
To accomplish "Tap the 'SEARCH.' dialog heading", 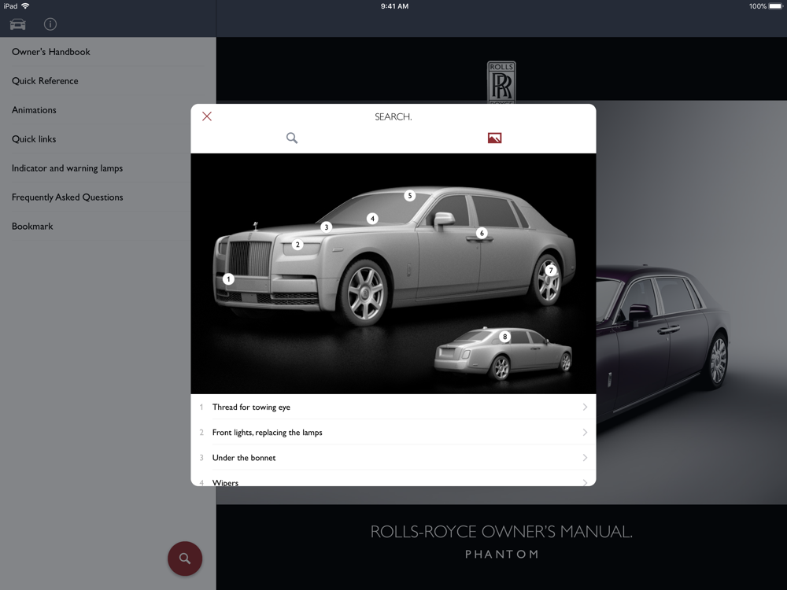I will 393,116.
